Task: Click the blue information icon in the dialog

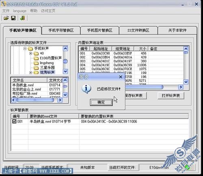Action: point(86,89)
